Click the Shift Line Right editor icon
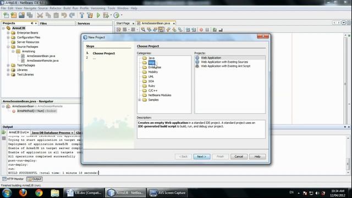The height and width of the screenshot is (198, 352). click(x=194, y=30)
